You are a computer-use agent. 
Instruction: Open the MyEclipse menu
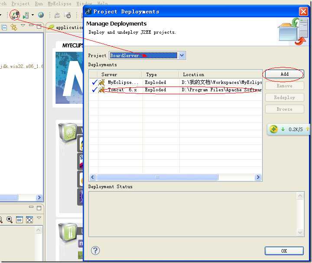point(60,3)
